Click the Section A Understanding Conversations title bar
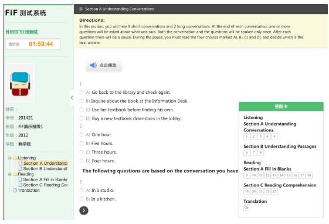Viewport: 329px width, 224px height. pos(201,9)
